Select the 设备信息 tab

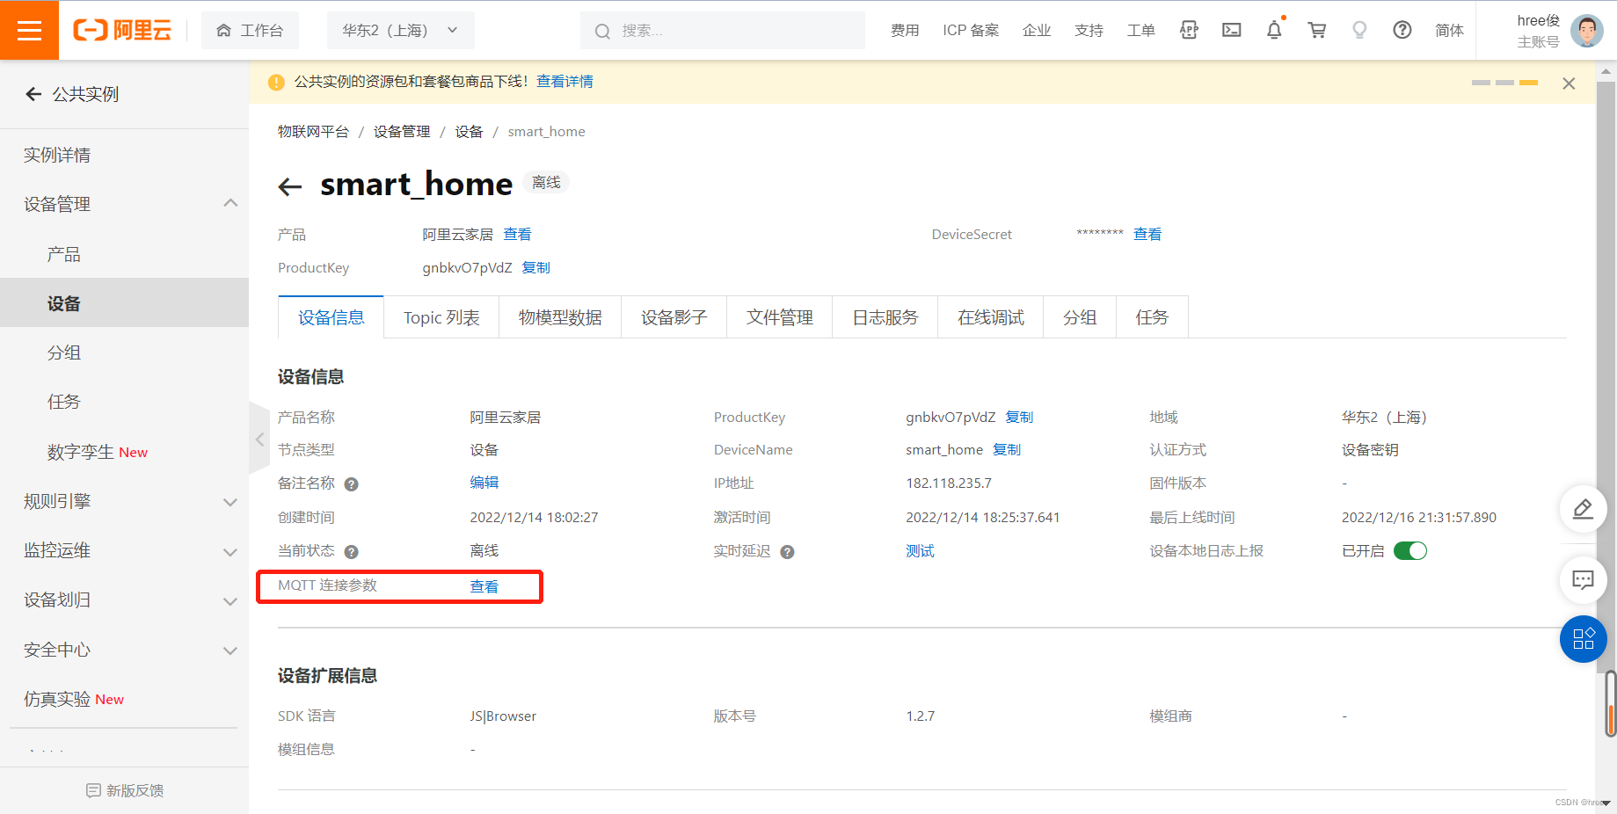click(x=331, y=317)
